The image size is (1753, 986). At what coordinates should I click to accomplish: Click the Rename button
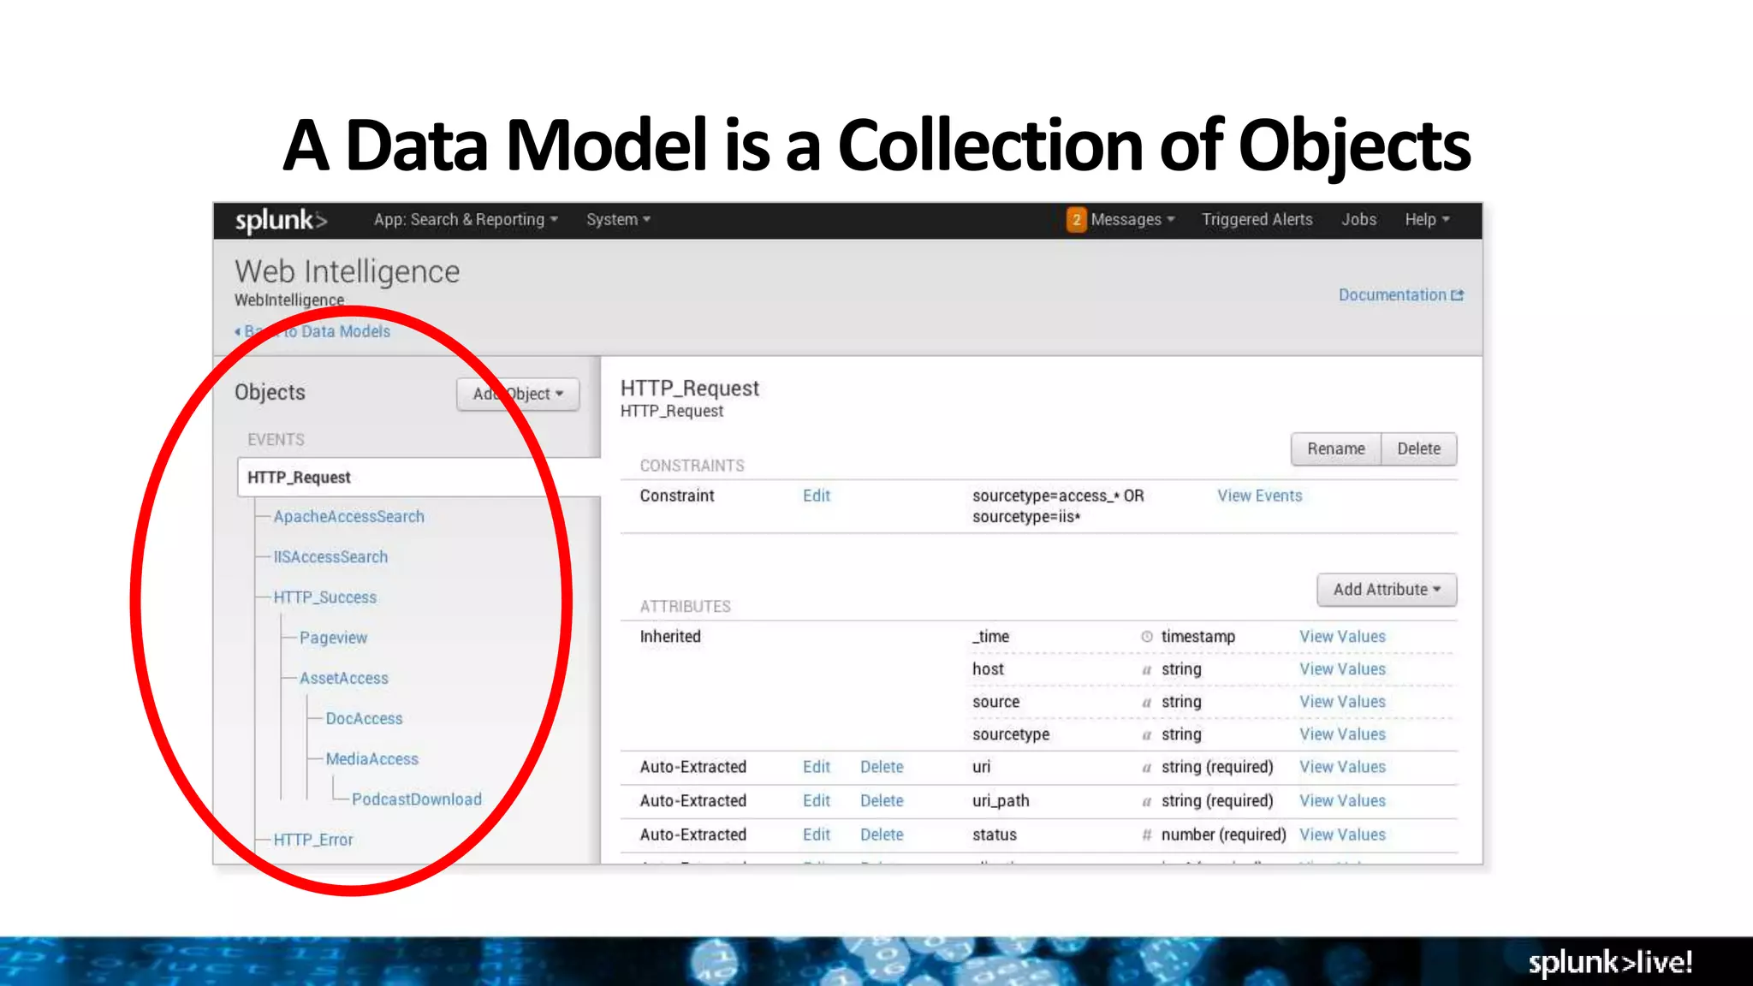coord(1336,449)
